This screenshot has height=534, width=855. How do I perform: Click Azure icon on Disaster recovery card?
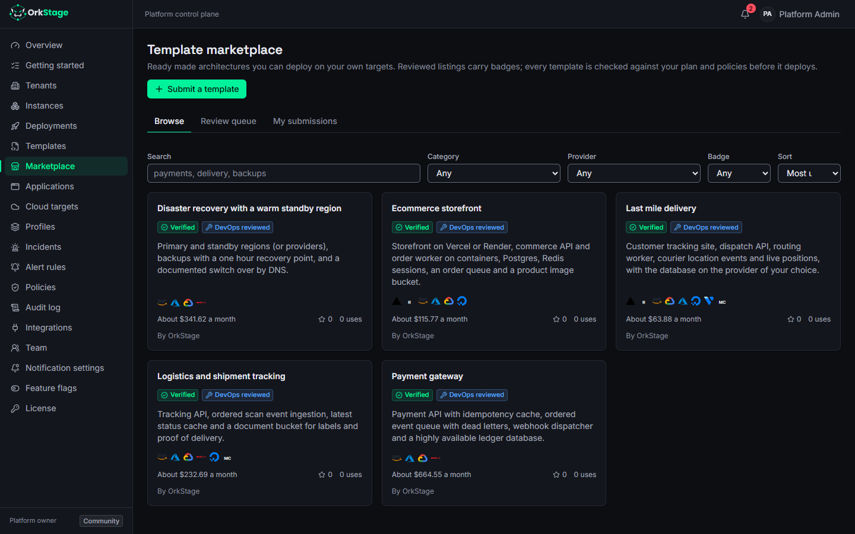[x=175, y=303]
